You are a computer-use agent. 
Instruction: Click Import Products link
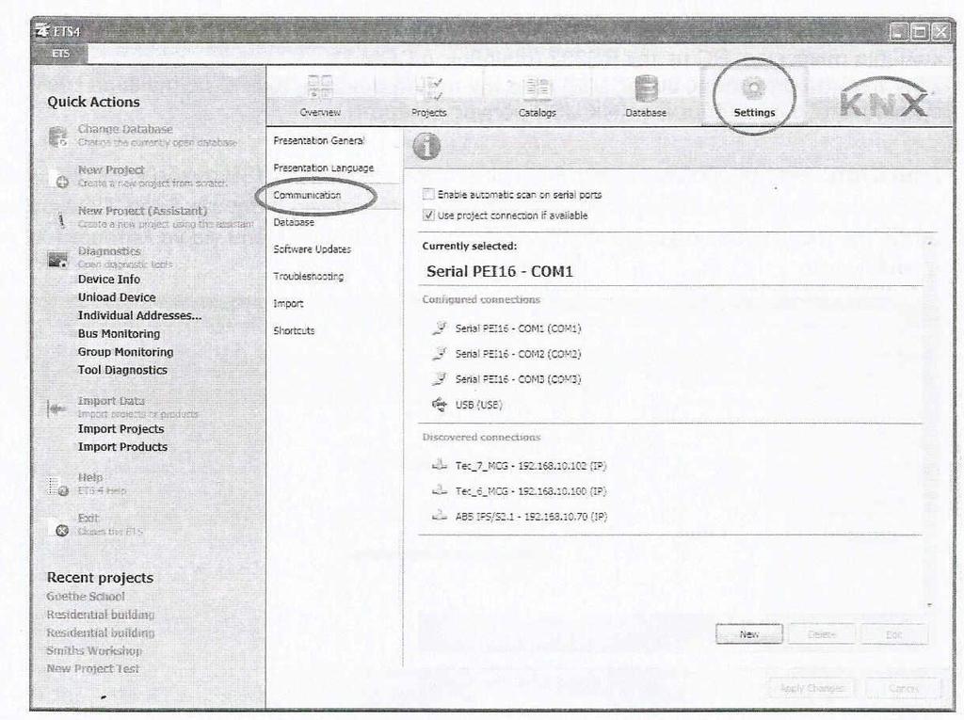click(122, 446)
